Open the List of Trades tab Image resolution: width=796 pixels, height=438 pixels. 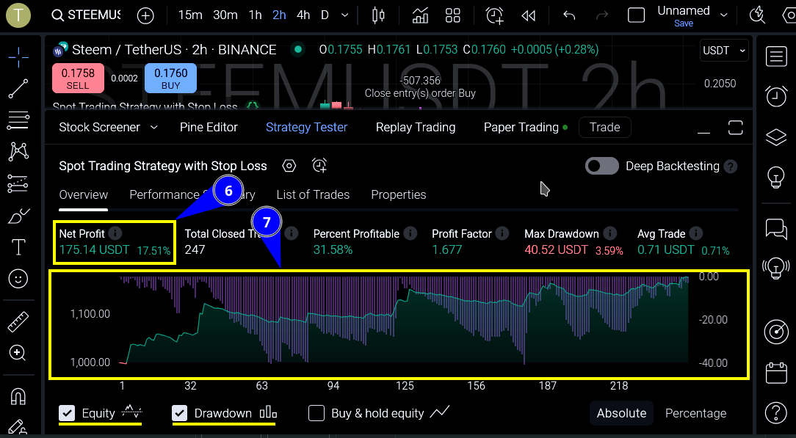(x=313, y=194)
